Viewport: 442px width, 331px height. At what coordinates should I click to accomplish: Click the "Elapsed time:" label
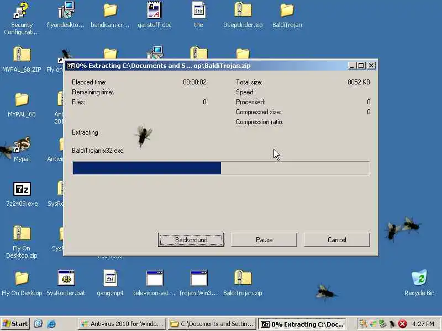[89, 82]
